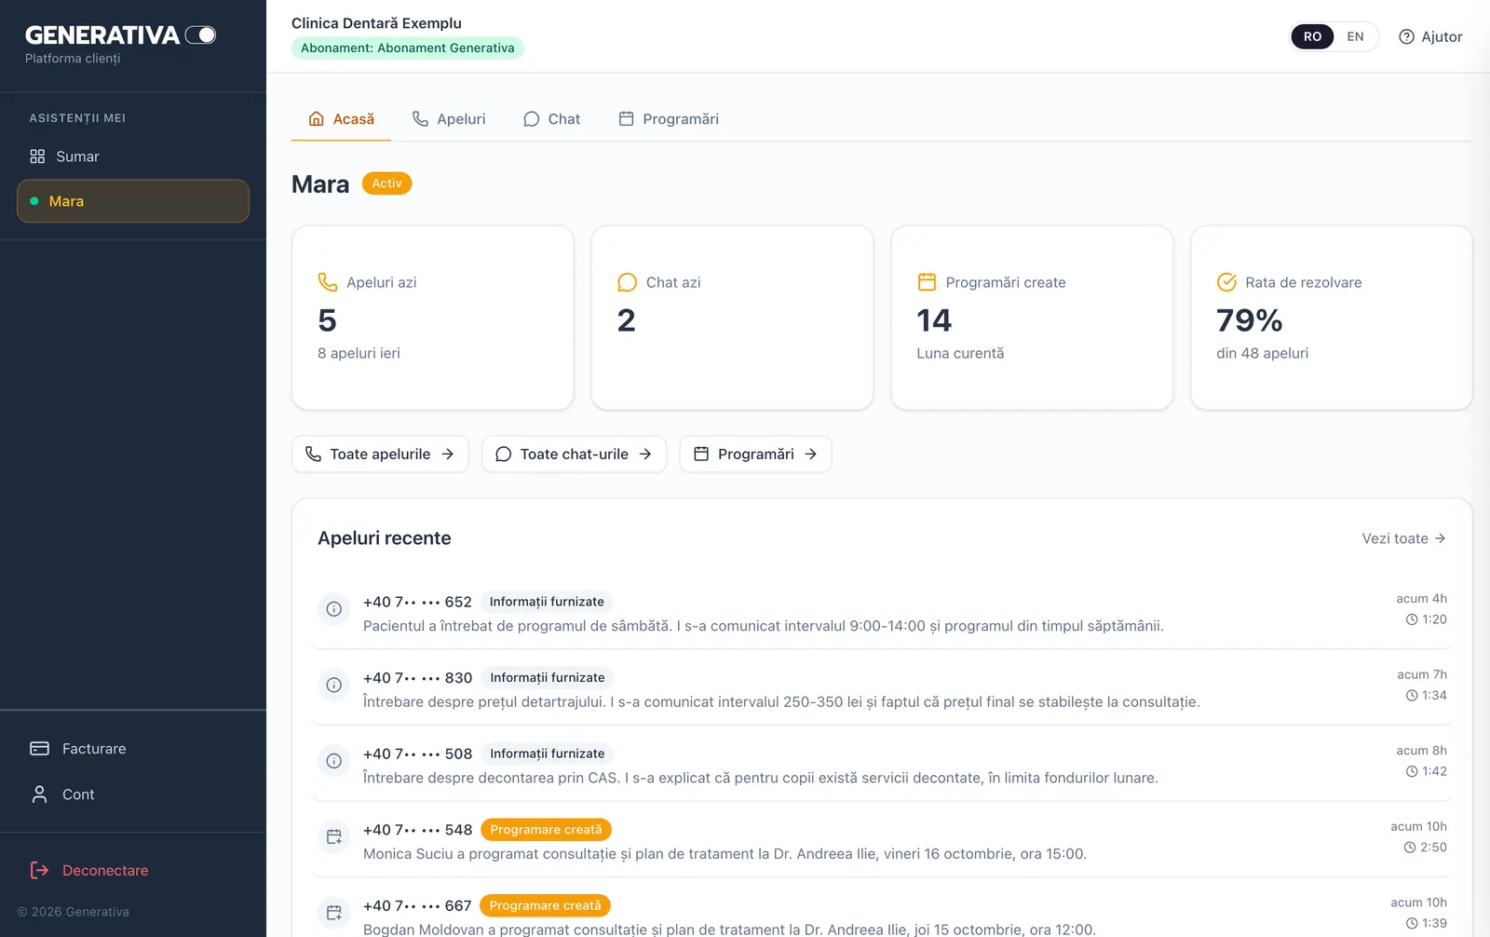Click the phone icon on Apeluri tab
This screenshot has width=1490, height=937.
tap(421, 119)
